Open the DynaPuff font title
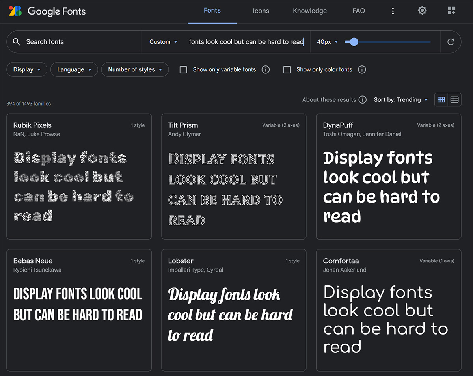The width and height of the screenshot is (473, 376). 338,125
